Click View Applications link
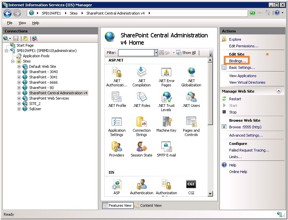Screen dimensions: 288x220 [x=243, y=76]
